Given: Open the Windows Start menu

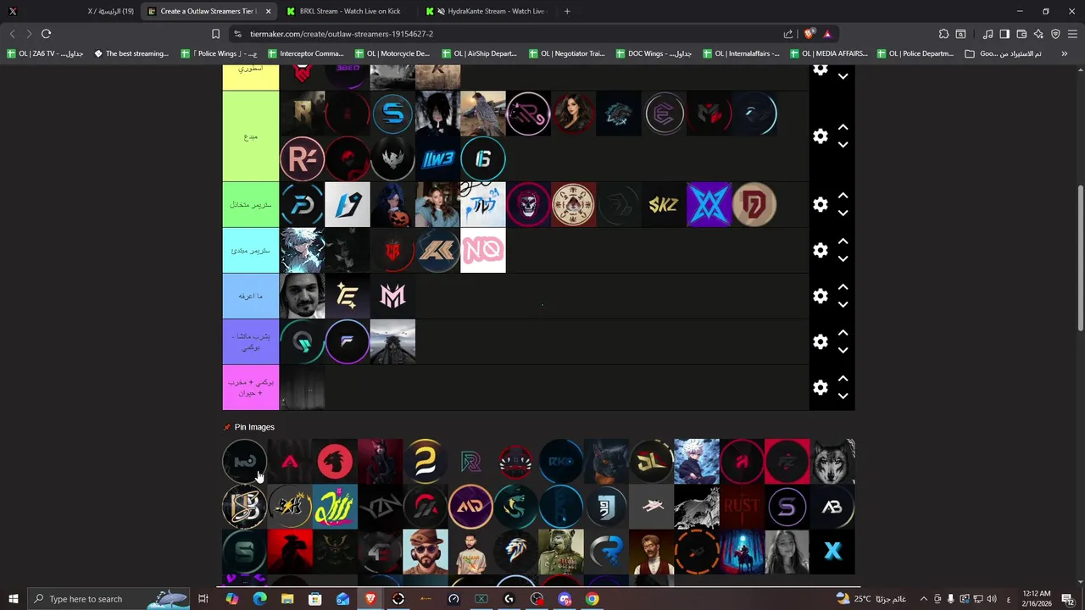Looking at the screenshot, I should (x=13, y=599).
